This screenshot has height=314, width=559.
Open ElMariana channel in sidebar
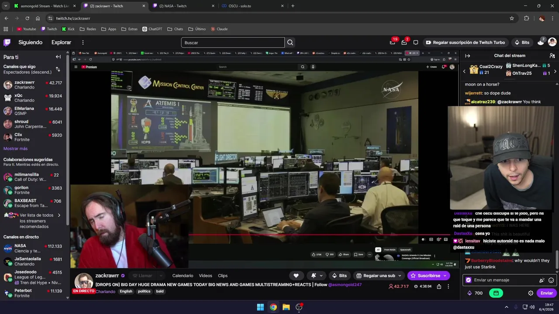coord(33,111)
